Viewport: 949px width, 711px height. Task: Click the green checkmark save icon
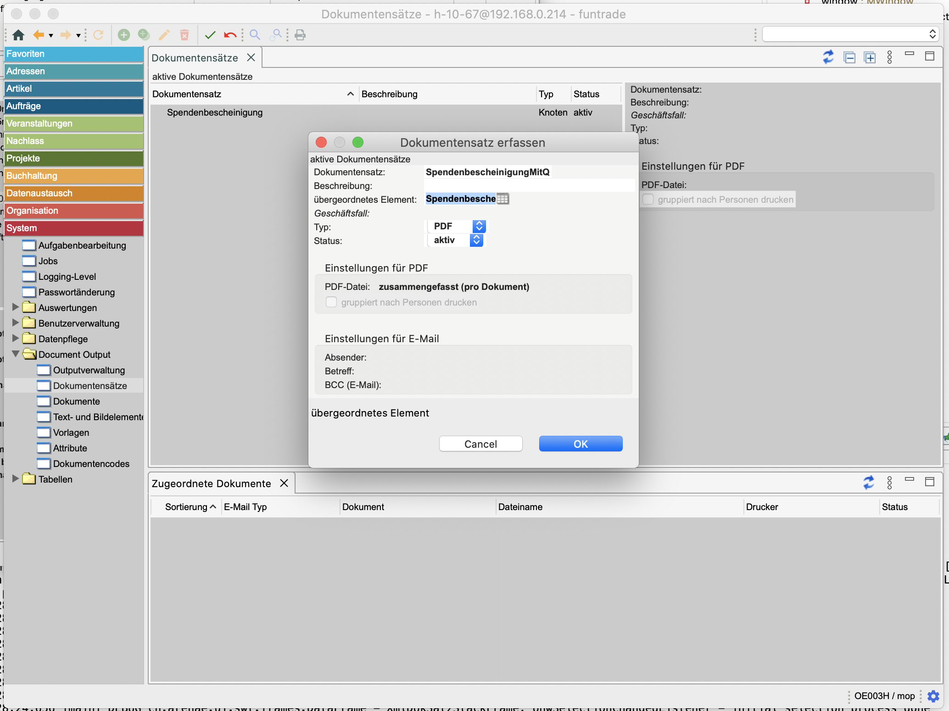[210, 35]
